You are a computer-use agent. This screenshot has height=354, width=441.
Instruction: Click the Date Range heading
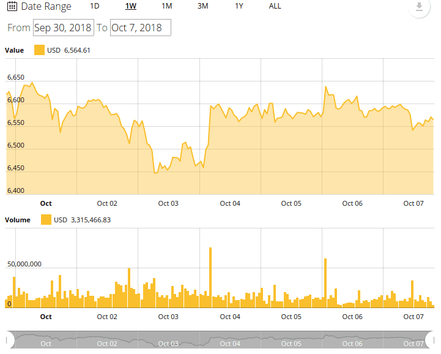46,6
